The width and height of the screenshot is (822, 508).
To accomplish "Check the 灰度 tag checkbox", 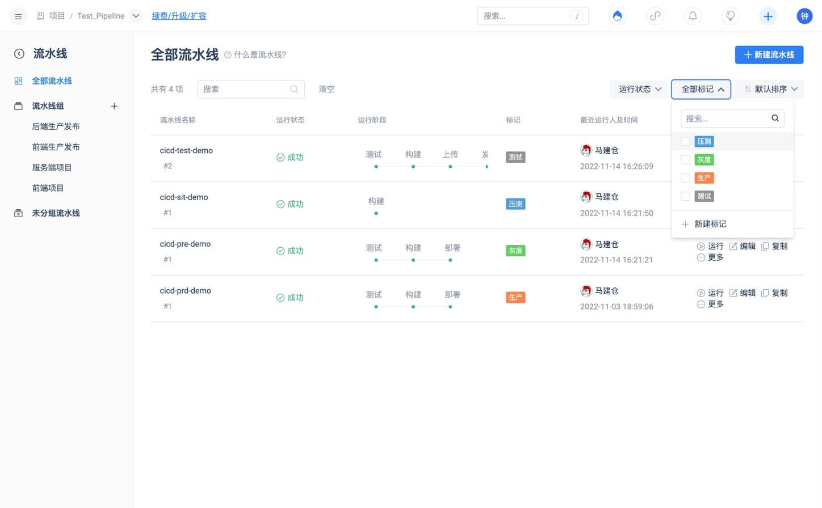I will tap(685, 160).
